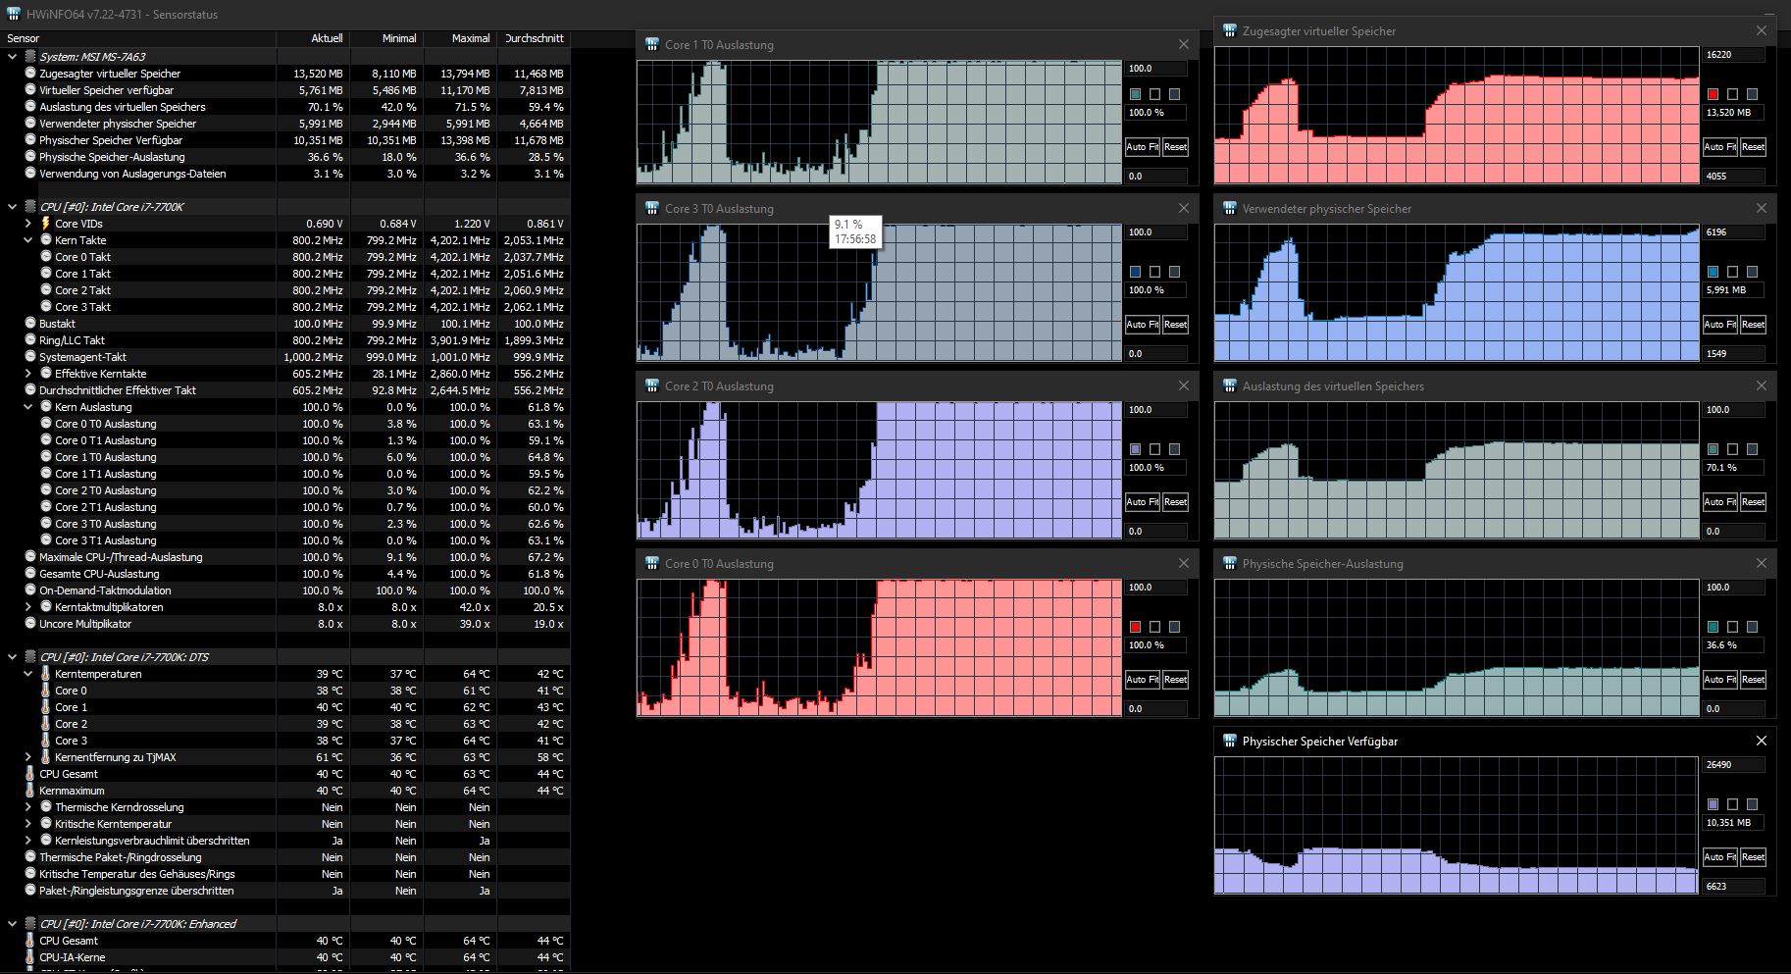Image resolution: width=1791 pixels, height=974 pixels.
Task: Click Auto Fit in the Zugesagter virtueller Speicher graph
Action: tap(1720, 147)
